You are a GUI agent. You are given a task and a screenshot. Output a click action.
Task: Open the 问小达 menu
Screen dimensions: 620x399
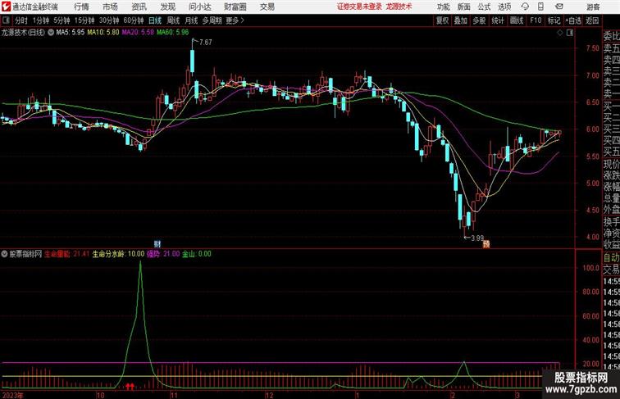tap(199, 7)
